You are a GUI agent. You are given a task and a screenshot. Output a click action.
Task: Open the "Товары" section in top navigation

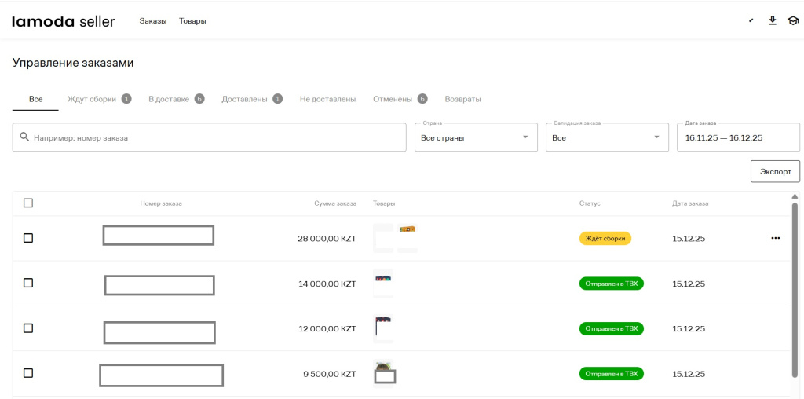pyautogui.click(x=192, y=21)
